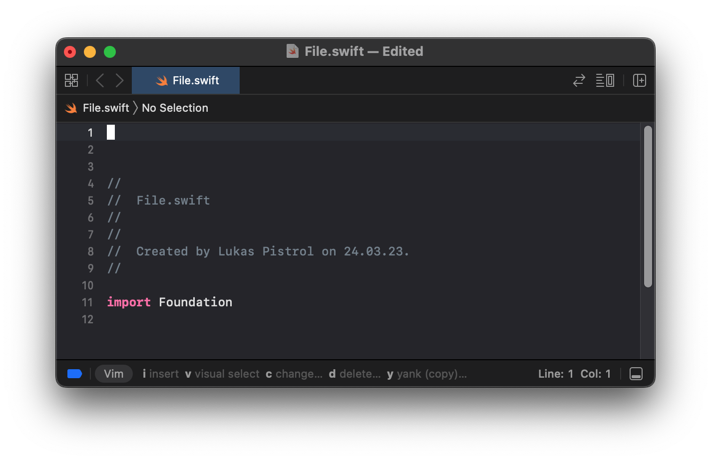711x461 pixels.
Task: Click the insert hint in the status bar
Action: pos(161,374)
